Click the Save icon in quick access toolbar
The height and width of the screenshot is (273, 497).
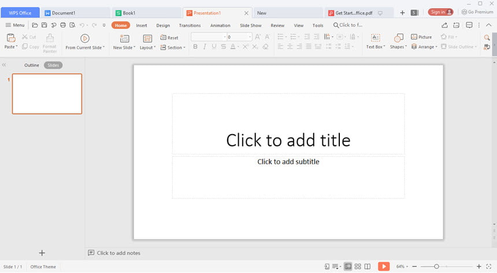pos(44,25)
